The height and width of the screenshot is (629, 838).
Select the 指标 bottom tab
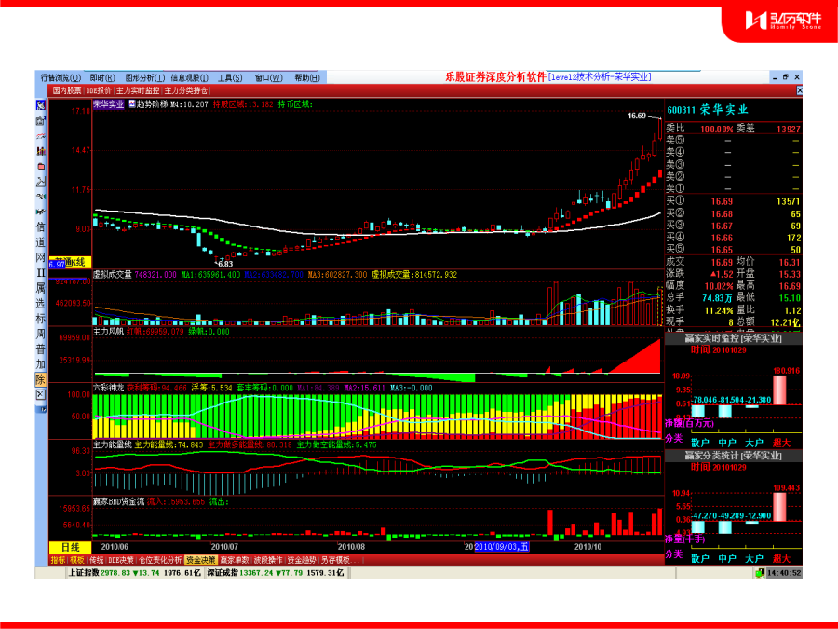tap(58, 560)
